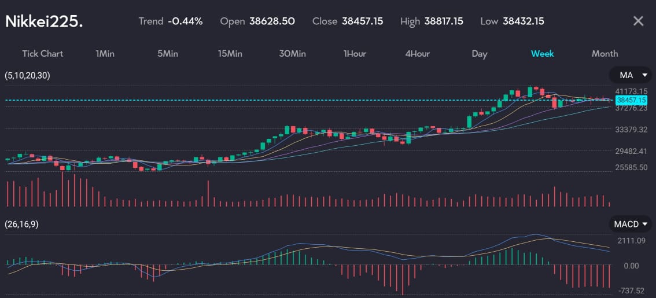
Task: Click the 33379.32 price axis label
Action: point(631,130)
